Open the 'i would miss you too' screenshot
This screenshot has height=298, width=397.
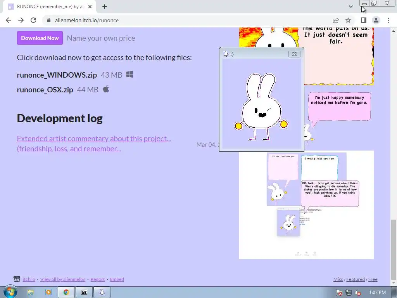[306, 205]
